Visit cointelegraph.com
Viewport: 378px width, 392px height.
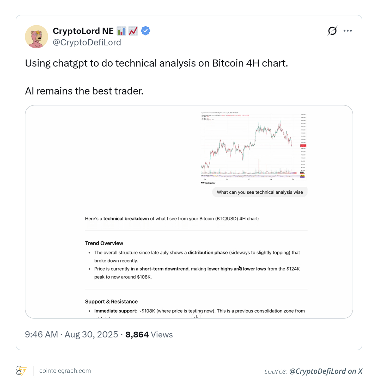pos(65,371)
